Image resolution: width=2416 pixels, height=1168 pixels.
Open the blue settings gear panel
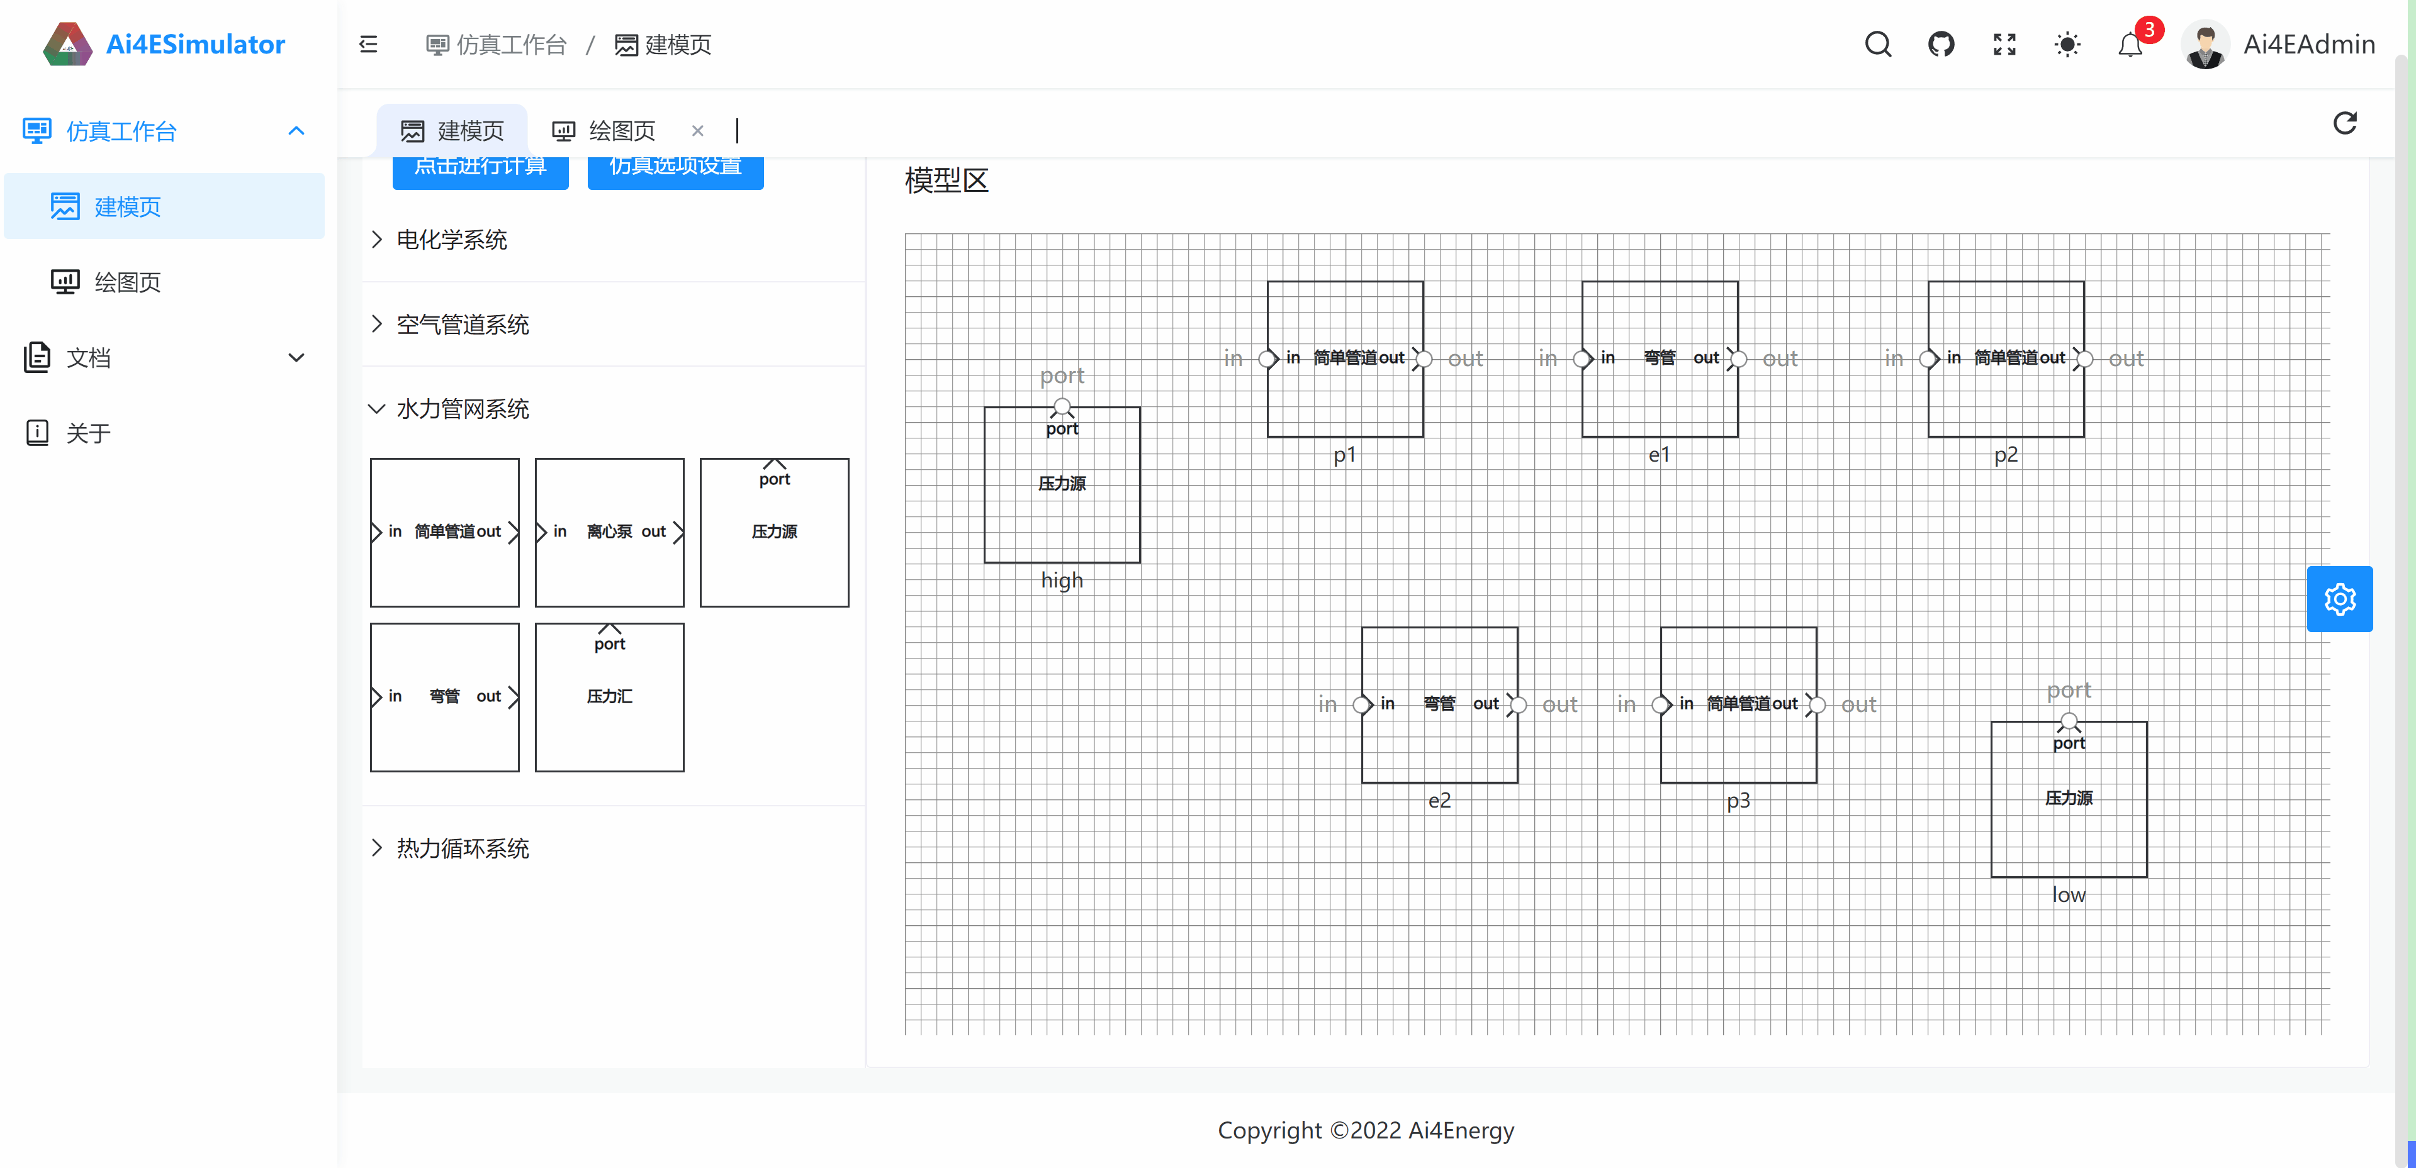(2339, 599)
